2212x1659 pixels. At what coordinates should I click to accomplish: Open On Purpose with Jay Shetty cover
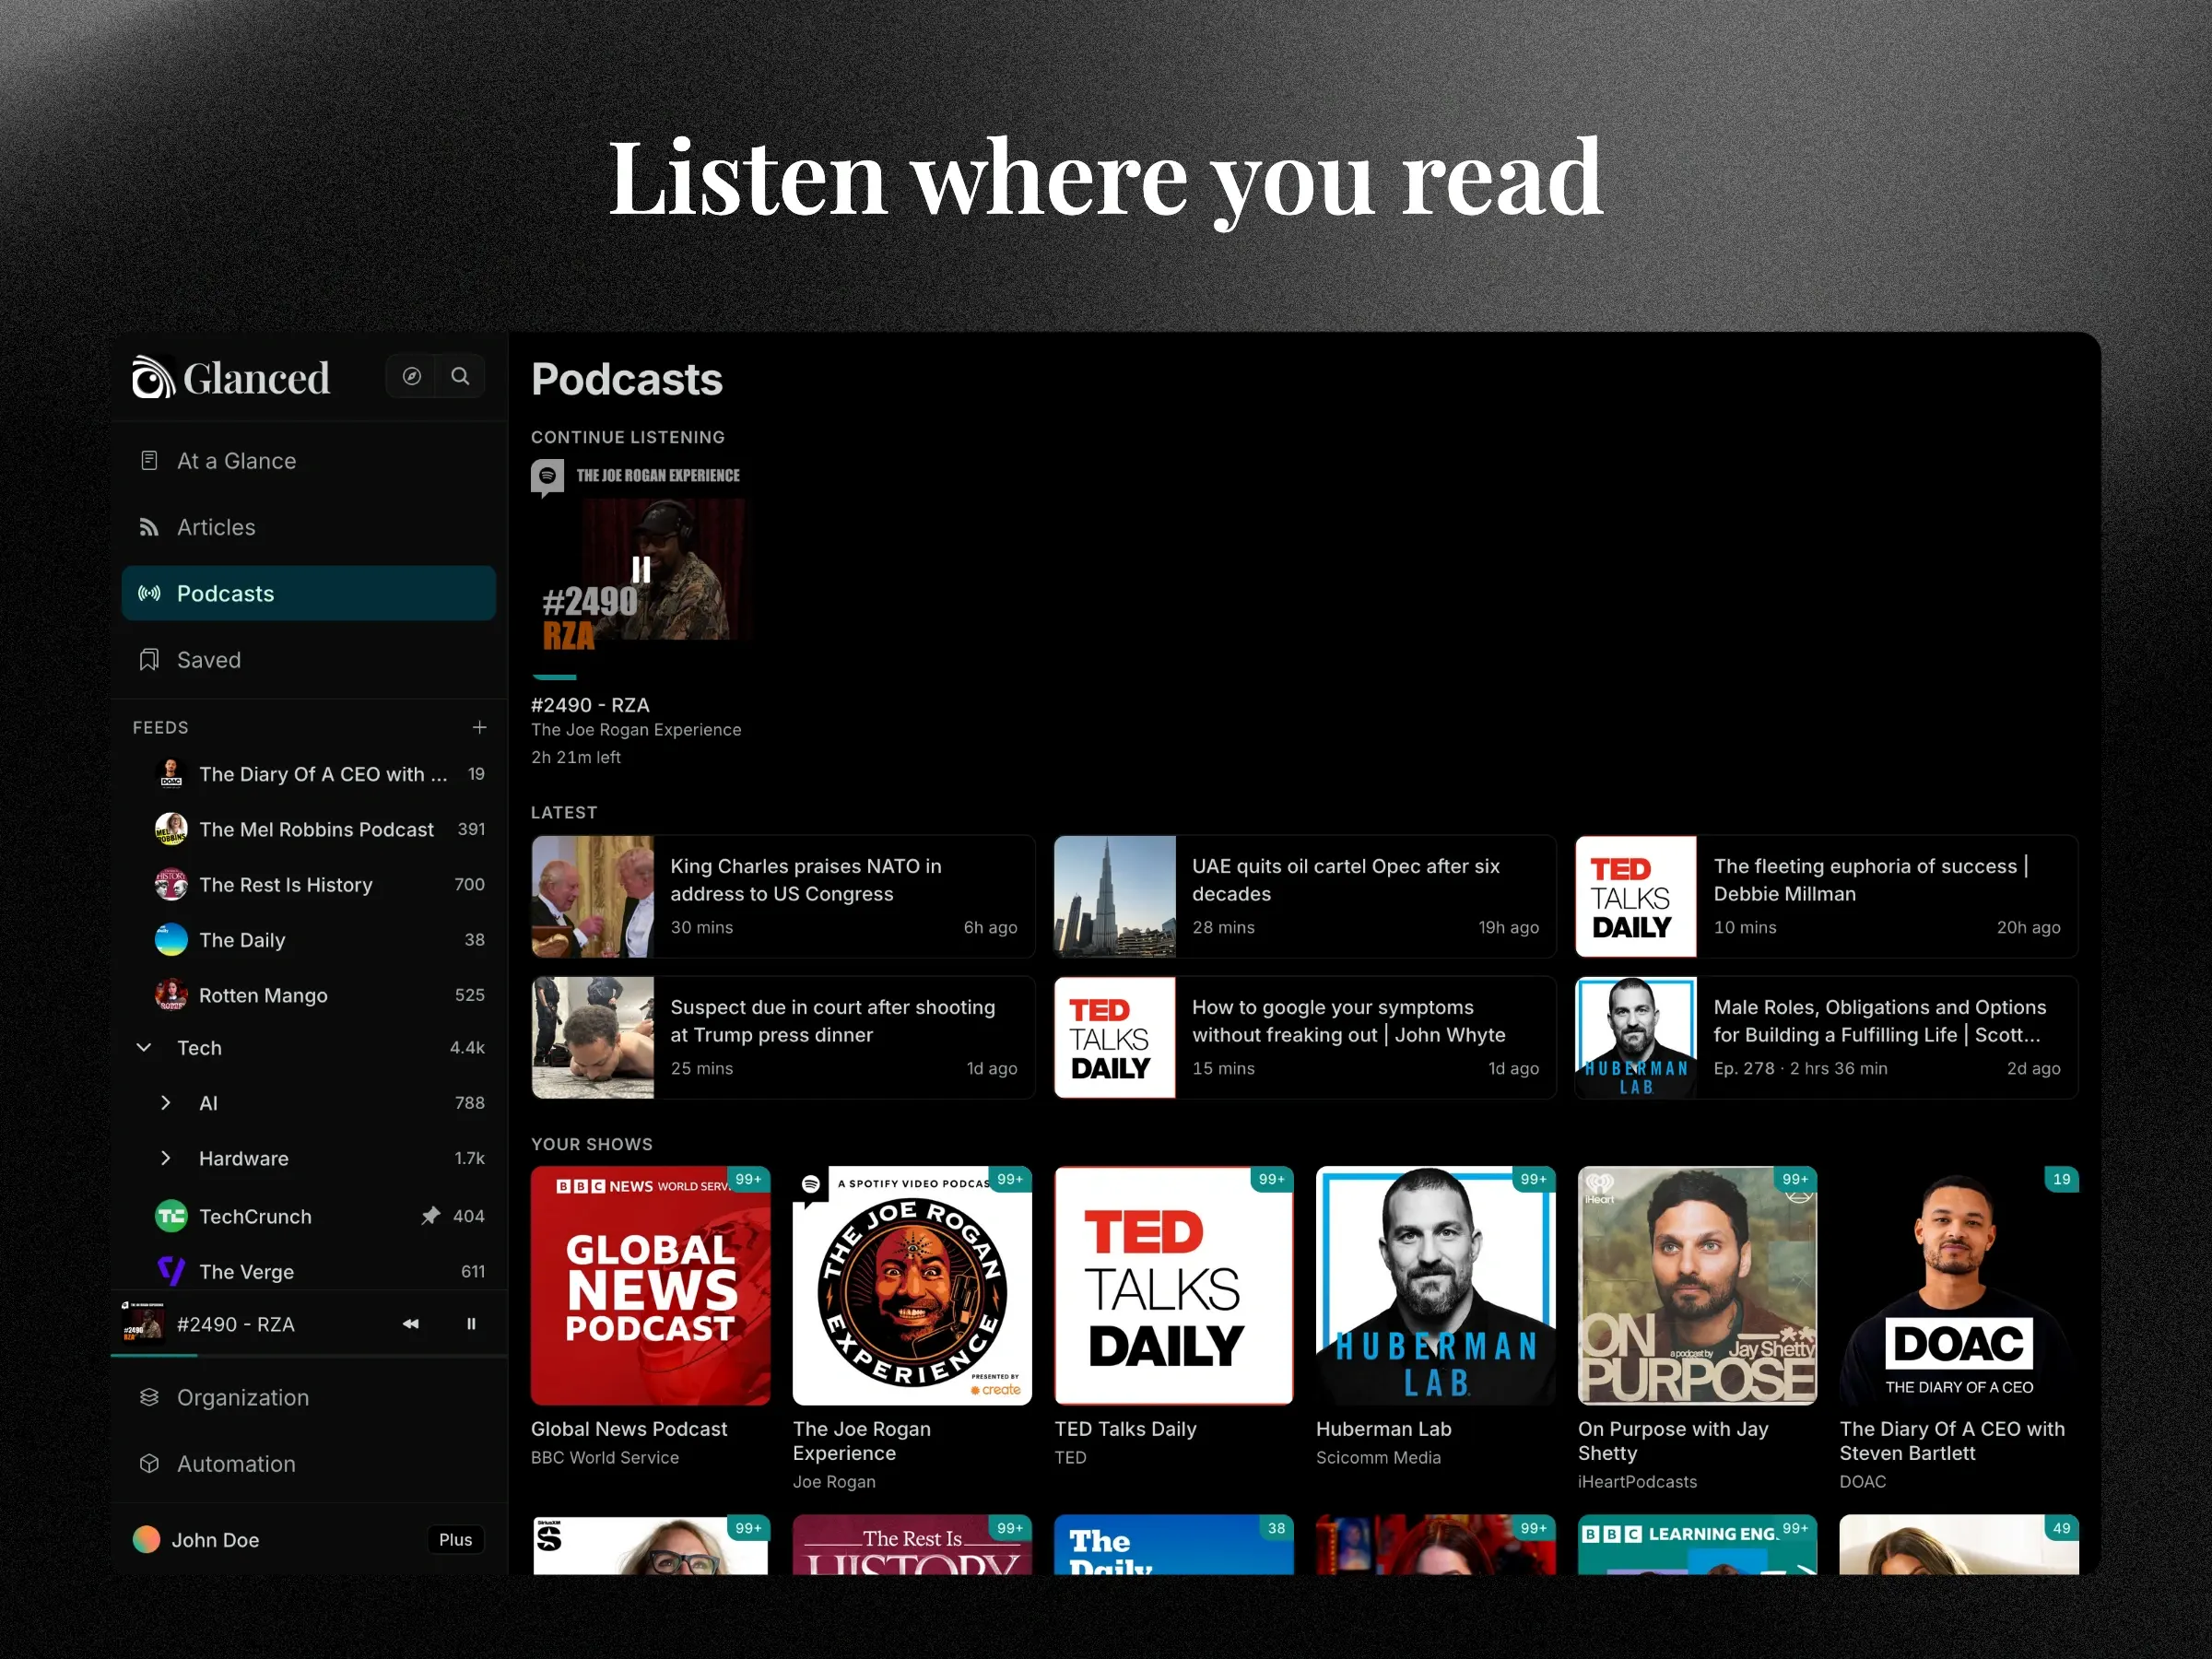coord(1697,1285)
